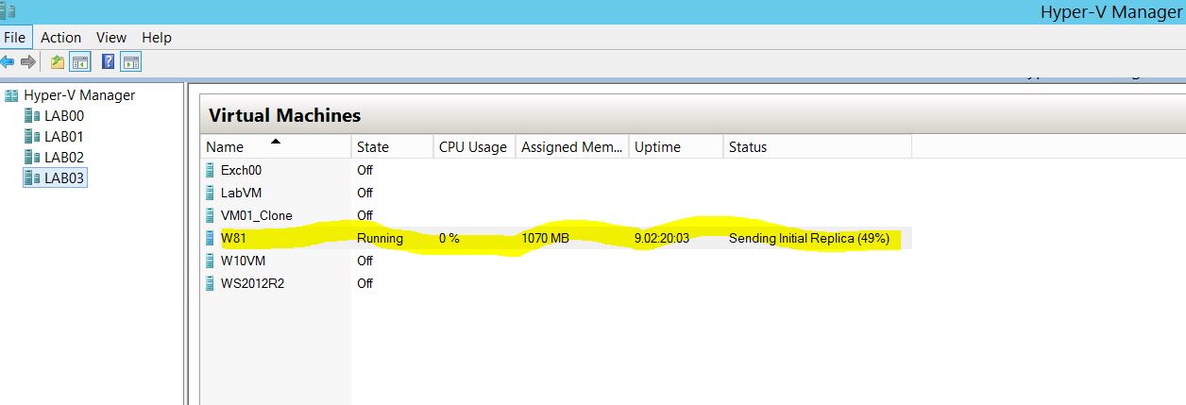Screen dimensions: 1186x405
Task: Click the LAB02 server icon
Action: [x=33, y=158]
